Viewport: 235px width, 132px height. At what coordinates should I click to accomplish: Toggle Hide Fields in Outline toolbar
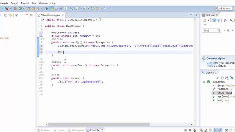coord(232,78)
